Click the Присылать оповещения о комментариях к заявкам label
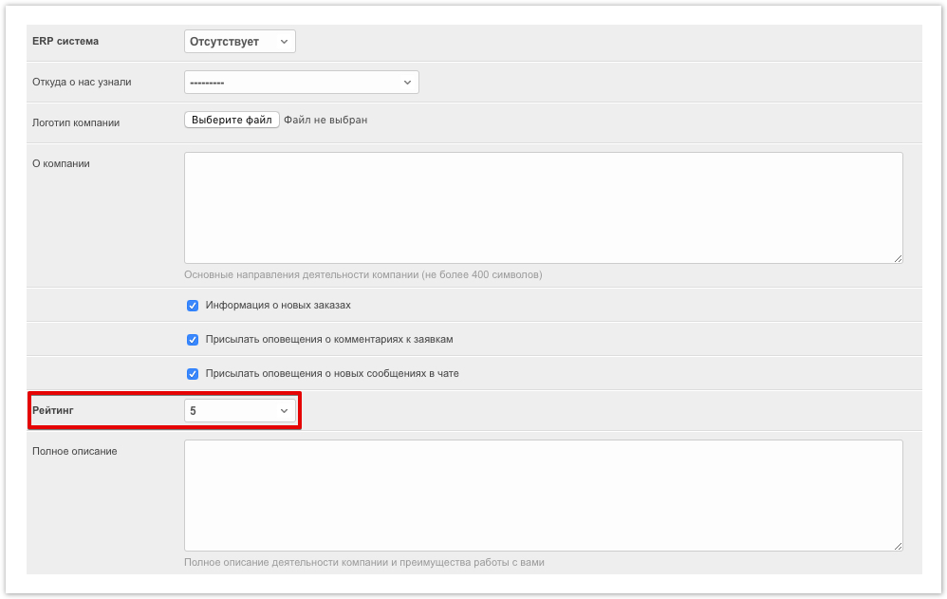Image resolution: width=947 pixels, height=599 pixels. coord(329,339)
